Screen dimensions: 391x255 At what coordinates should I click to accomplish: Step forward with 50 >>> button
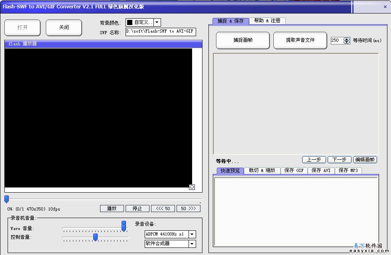point(188,209)
